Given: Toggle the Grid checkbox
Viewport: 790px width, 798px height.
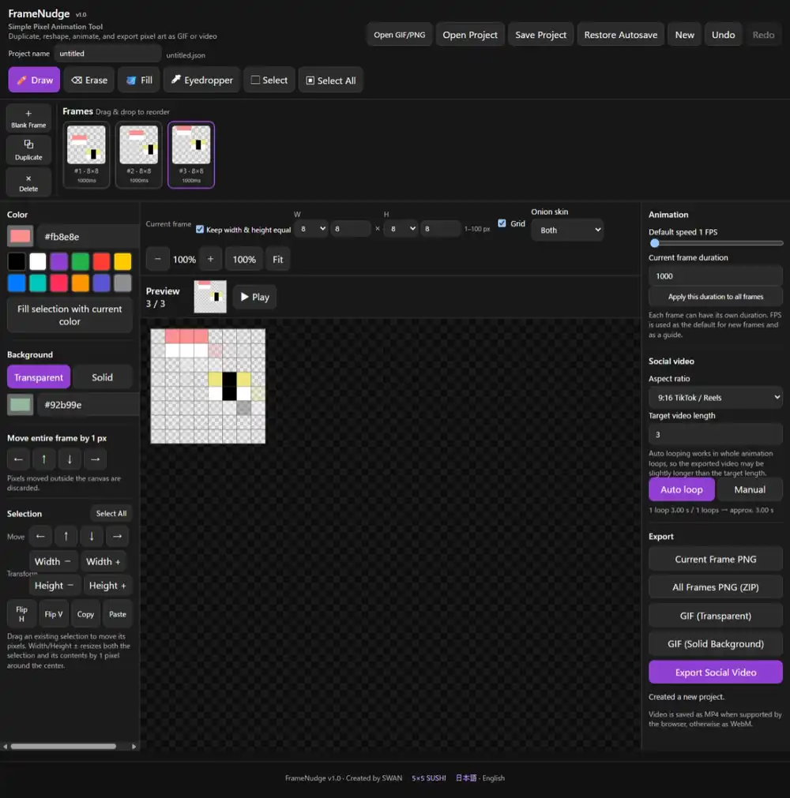Looking at the screenshot, I should pyautogui.click(x=502, y=223).
